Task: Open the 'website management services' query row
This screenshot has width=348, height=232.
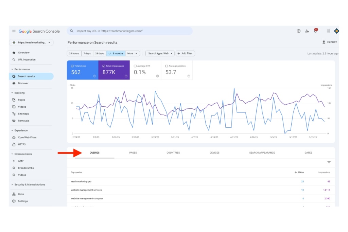Action: click(x=201, y=190)
